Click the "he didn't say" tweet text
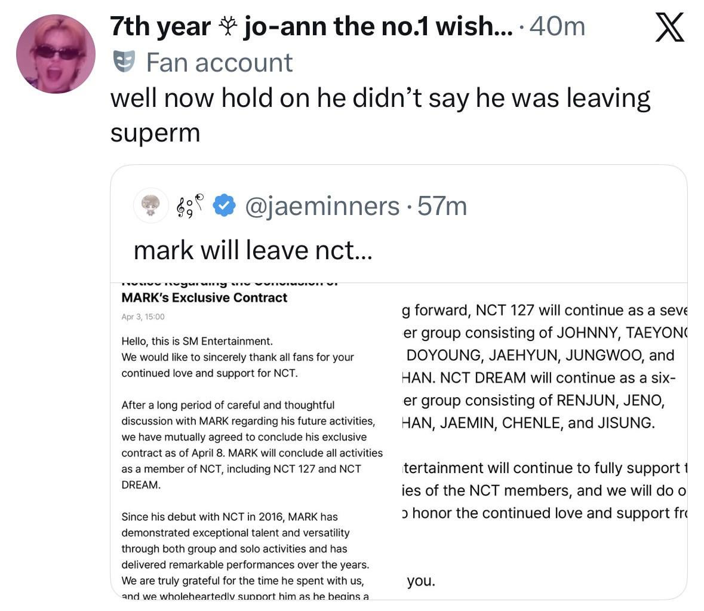This screenshot has width=704, height=611. (x=379, y=98)
